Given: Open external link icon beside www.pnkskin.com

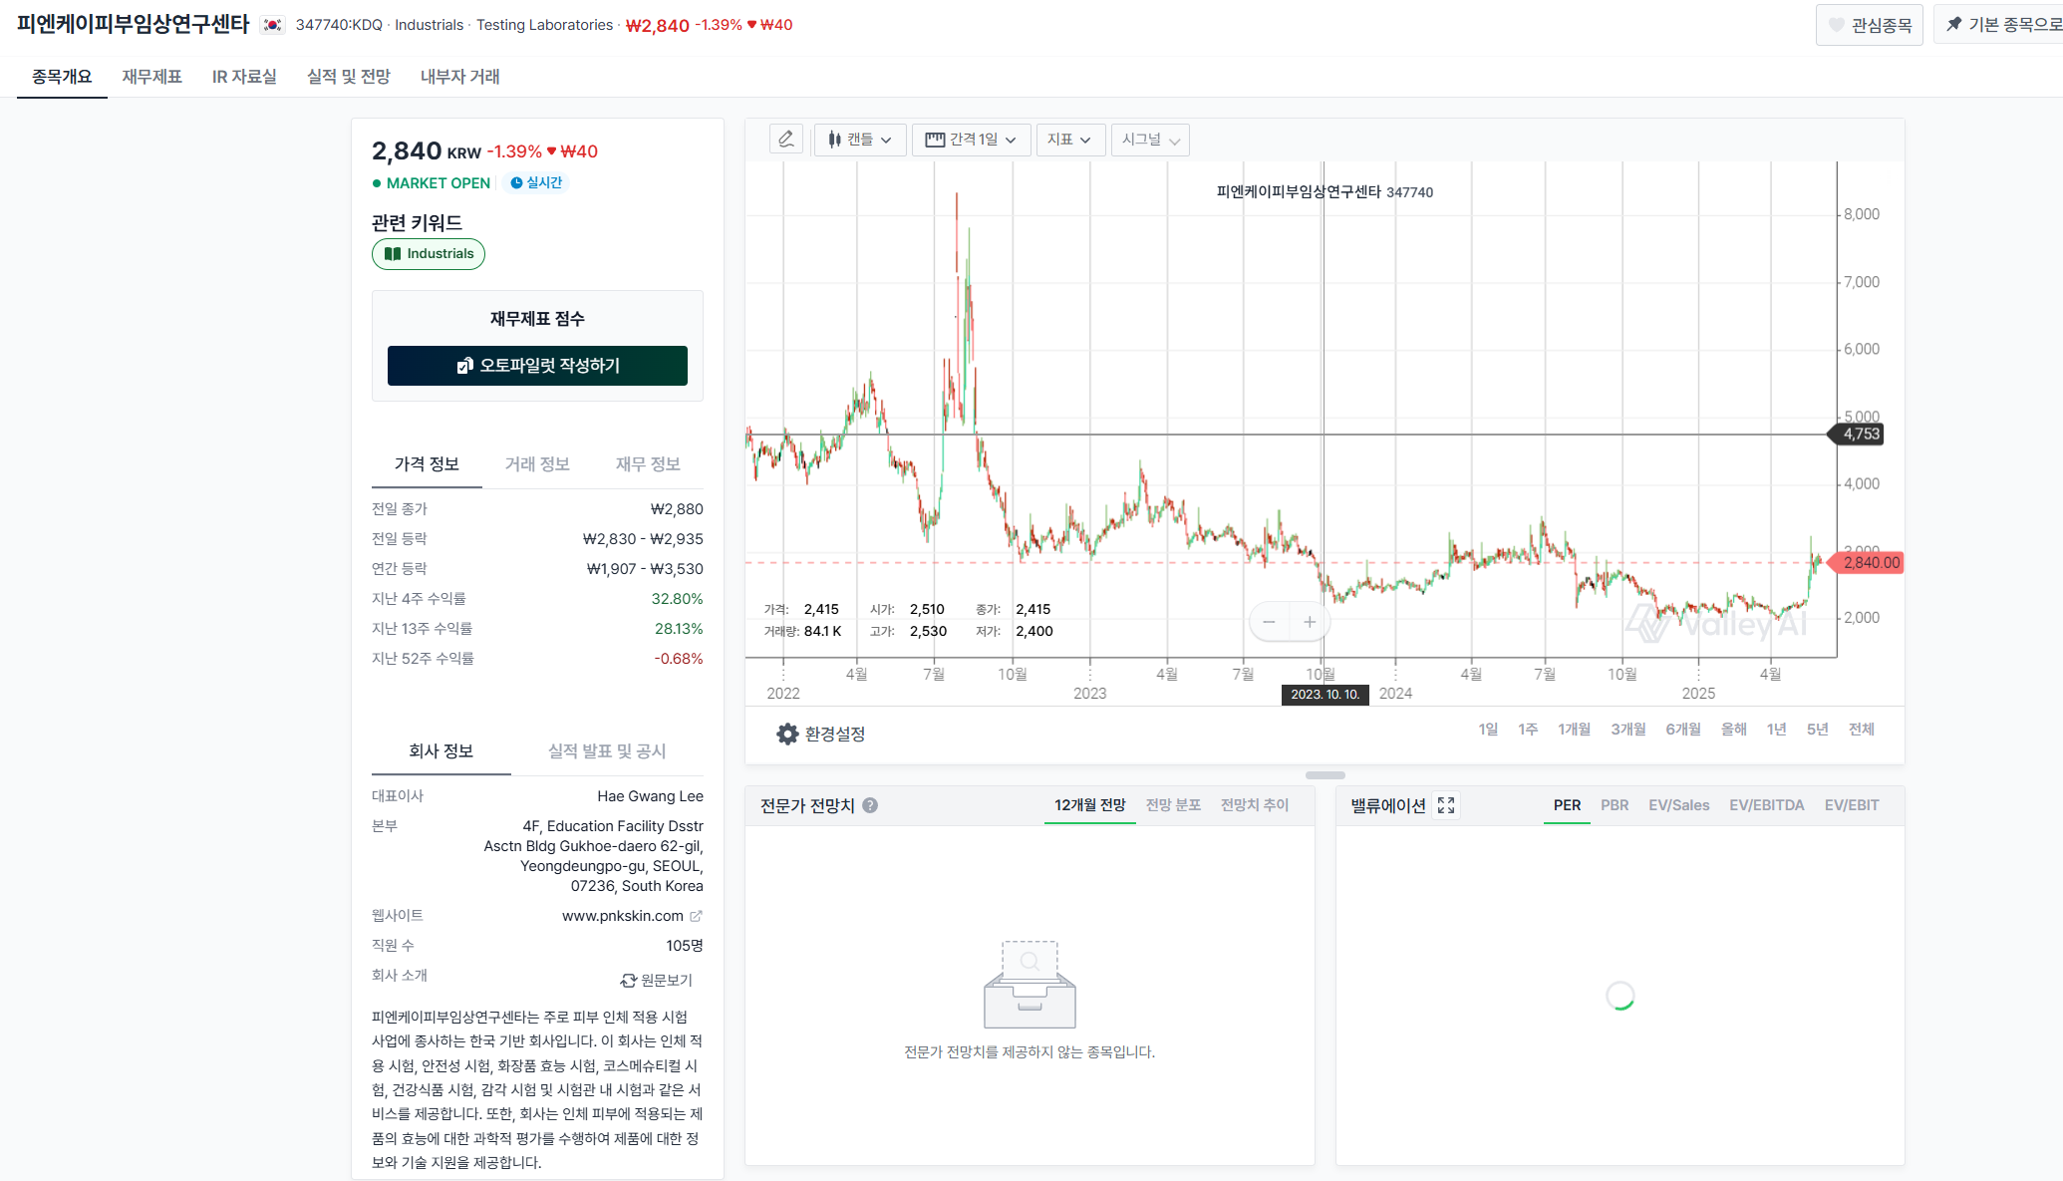Looking at the screenshot, I should click(696, 916).
